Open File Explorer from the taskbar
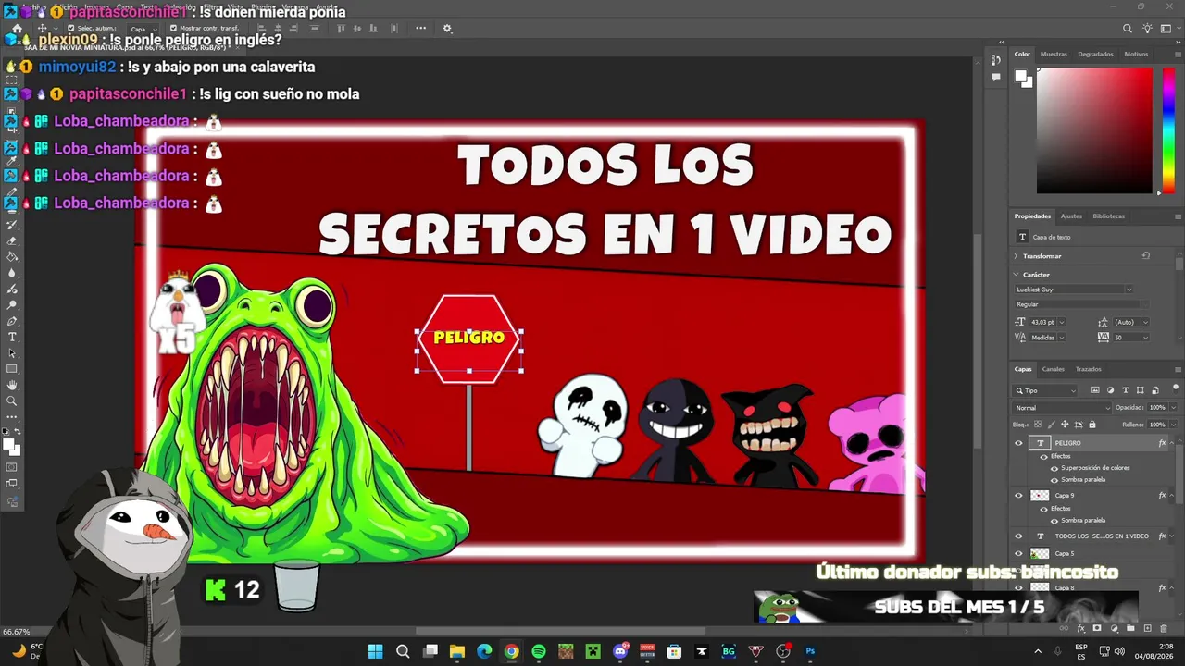Viewport: 1185px width, 666px height. click(456, 651)
